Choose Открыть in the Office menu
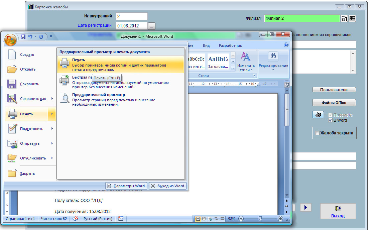This screenshot has height=230, width=368. 30,69
